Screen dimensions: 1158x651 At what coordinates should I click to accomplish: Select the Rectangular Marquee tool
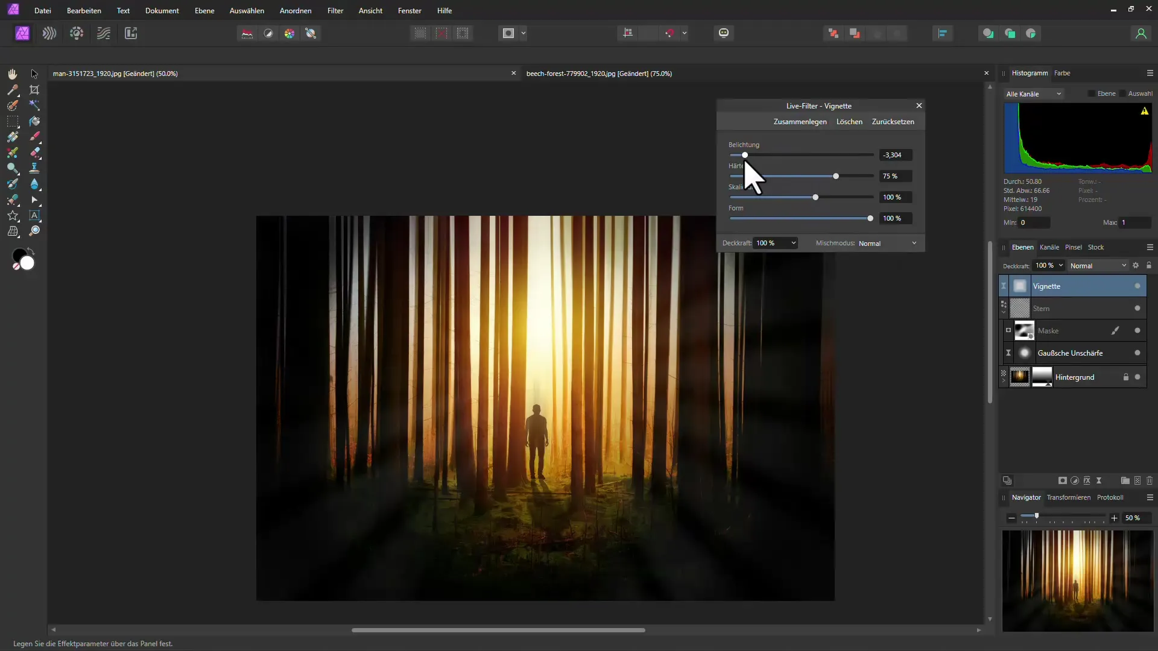[x=12, y=121]
